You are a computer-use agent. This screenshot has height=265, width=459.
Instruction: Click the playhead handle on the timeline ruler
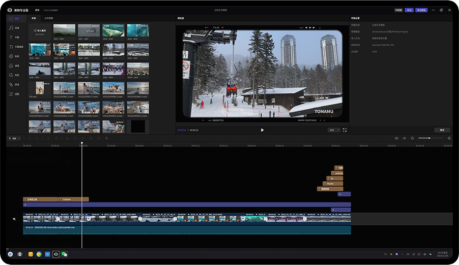click(x=82, y=143)
